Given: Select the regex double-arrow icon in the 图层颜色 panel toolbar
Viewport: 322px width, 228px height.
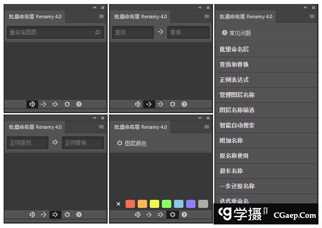Looking at the screenshot, I should tap(161, 215).
